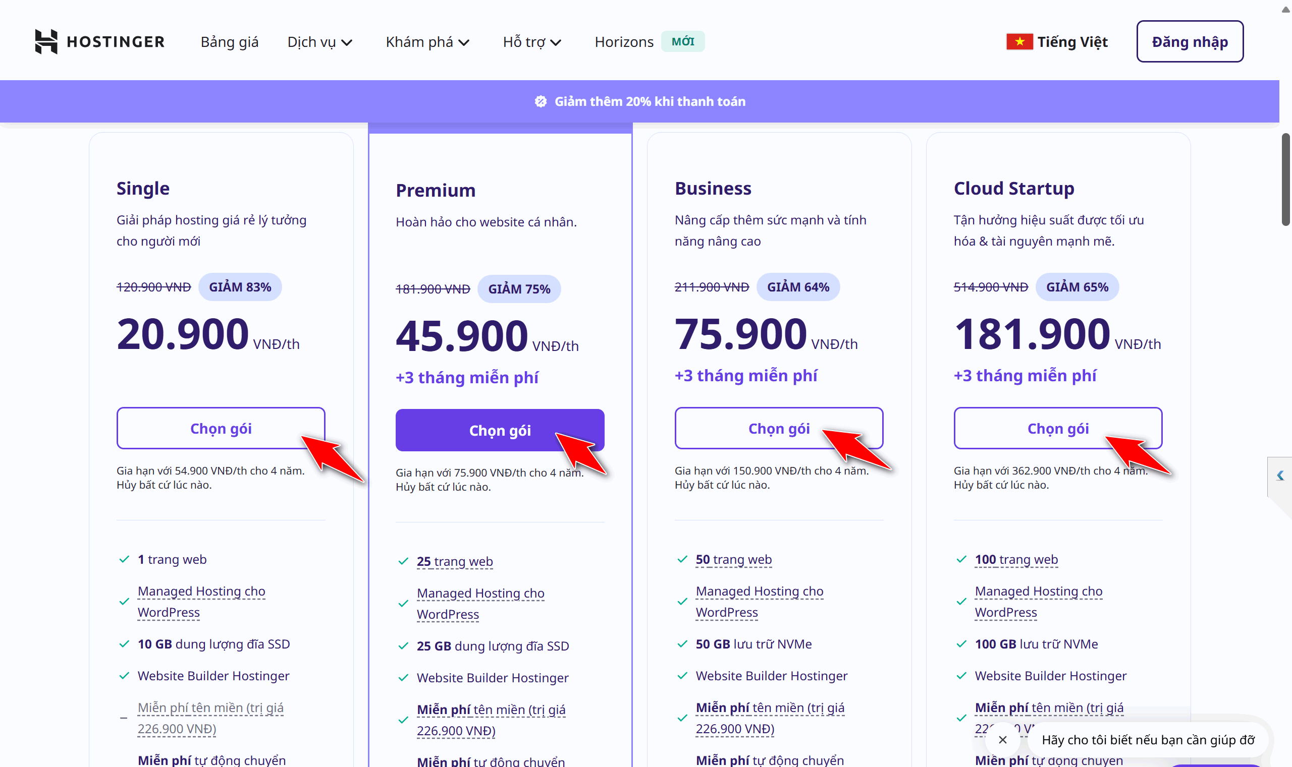Click the Single plan title

(x=143, y=189)
